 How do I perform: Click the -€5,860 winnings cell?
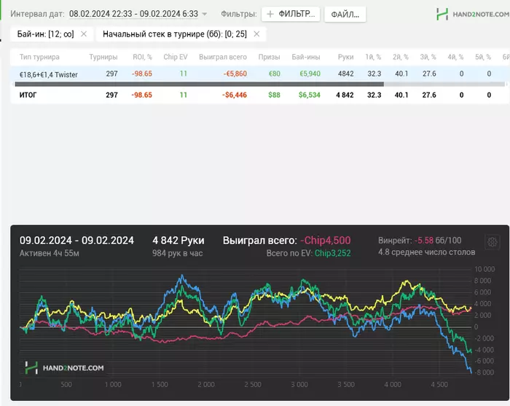(235, 74)
